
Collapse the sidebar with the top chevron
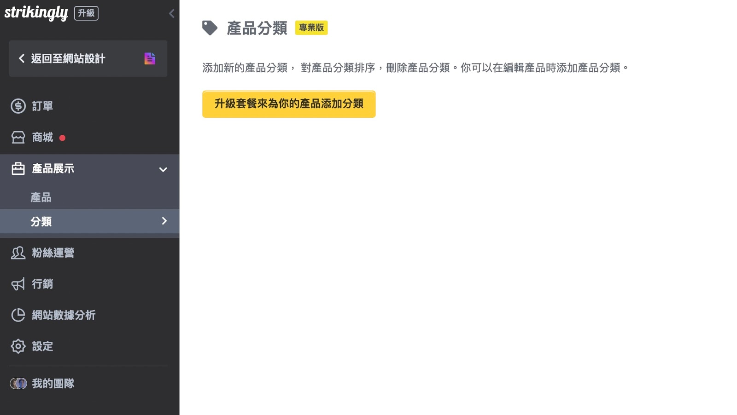pyautogui.click(x=171, y=13)
